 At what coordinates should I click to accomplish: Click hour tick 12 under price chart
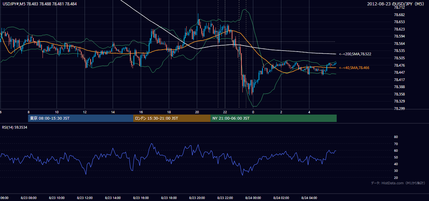[85, 112]
